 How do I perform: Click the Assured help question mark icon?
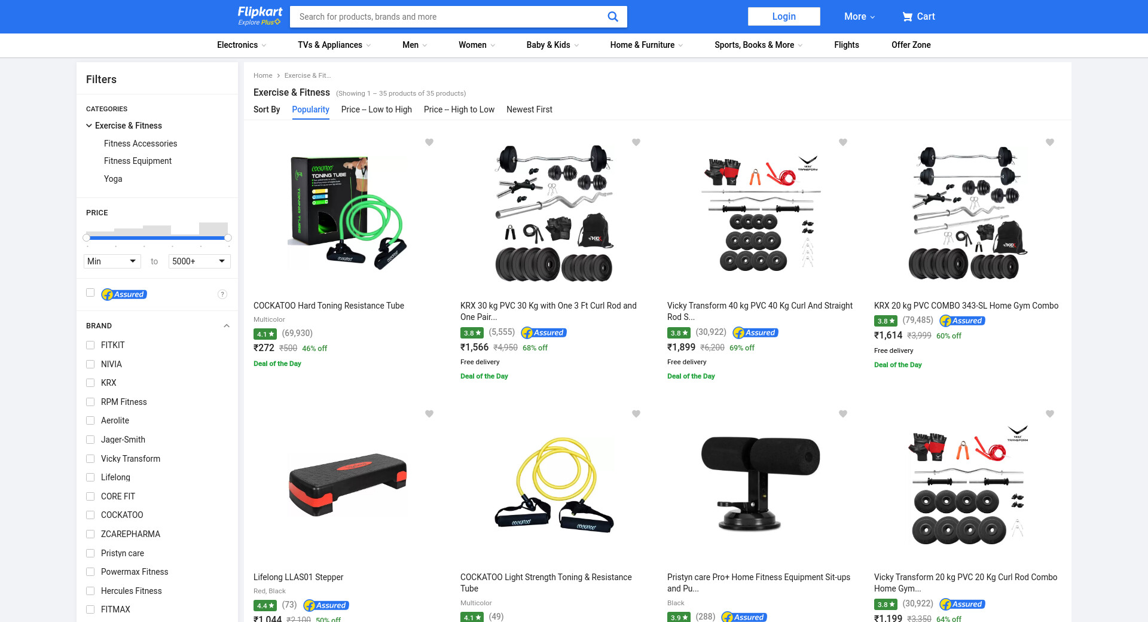pos(222,294)
